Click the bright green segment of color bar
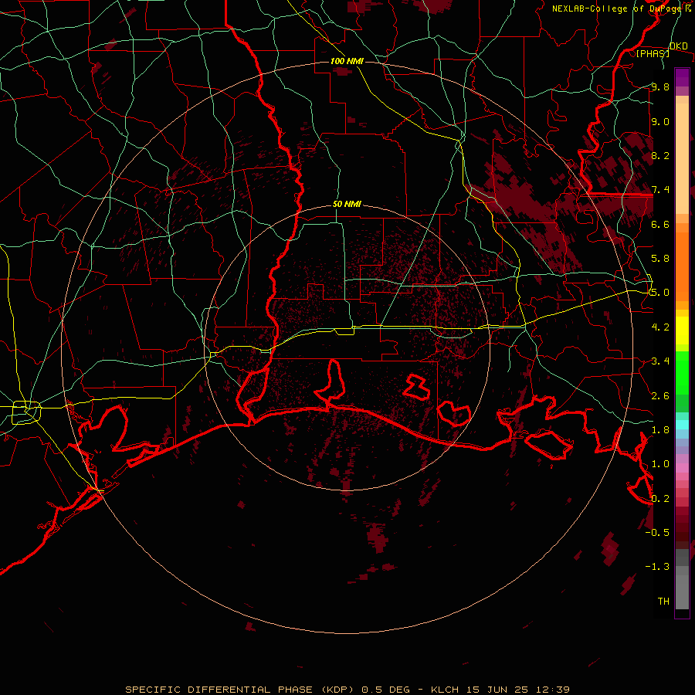Screen dimensions: 695x695 click(682, 372)
